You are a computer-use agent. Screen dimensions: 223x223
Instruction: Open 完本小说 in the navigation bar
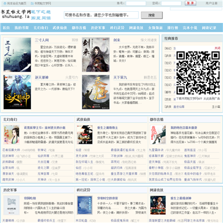tap(190, 28)
